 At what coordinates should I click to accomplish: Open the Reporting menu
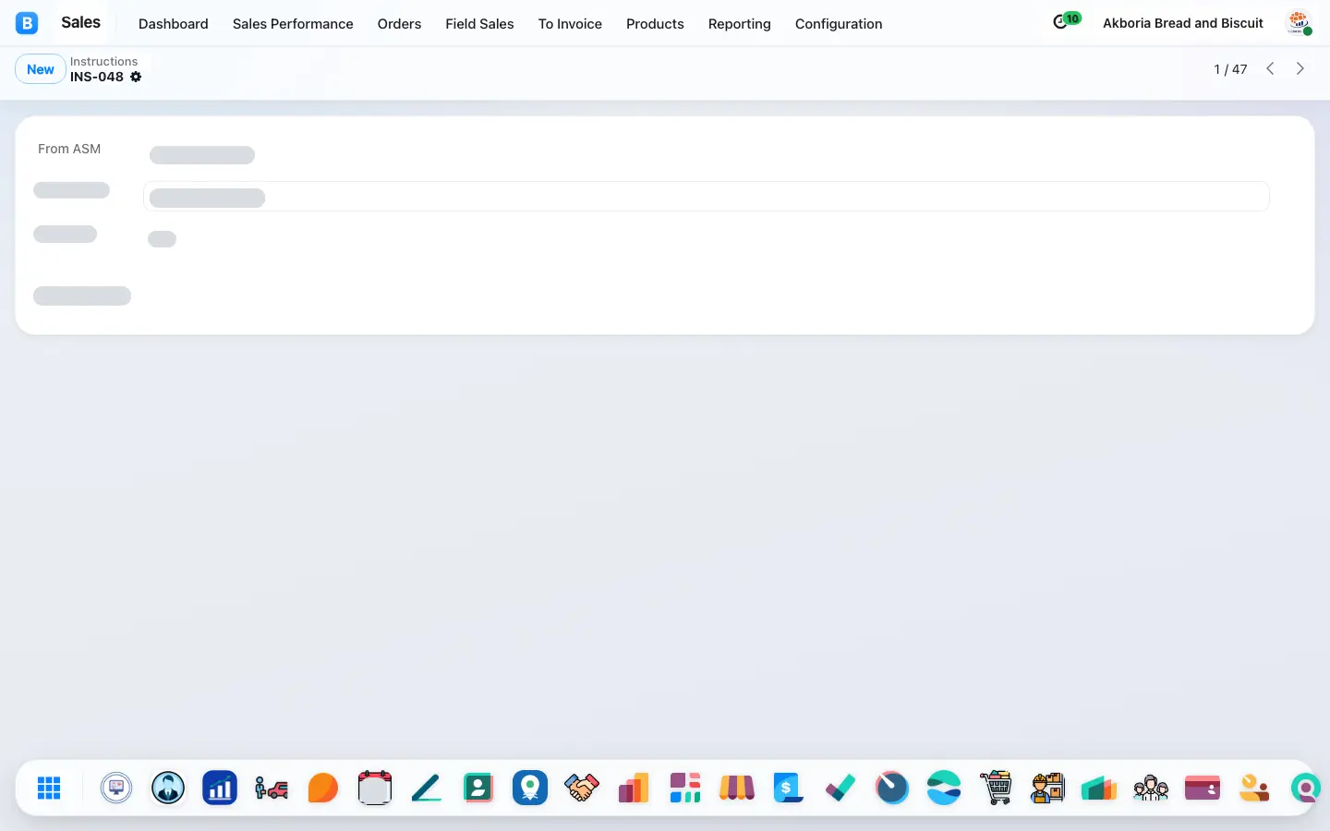[x=739, y=24]
